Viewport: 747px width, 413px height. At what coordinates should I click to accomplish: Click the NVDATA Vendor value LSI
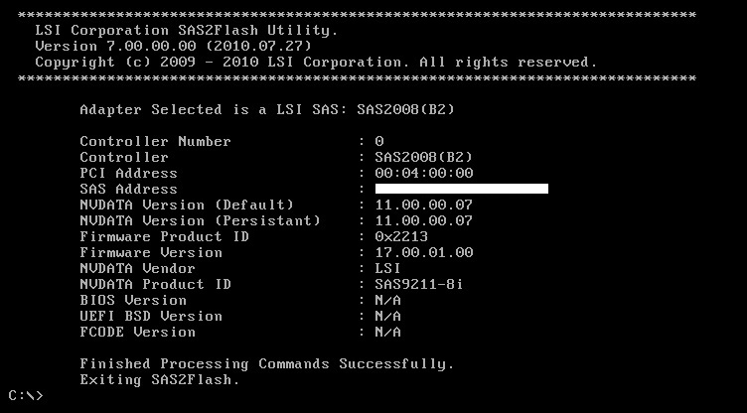pyautogui.click(x=387, y=268)
